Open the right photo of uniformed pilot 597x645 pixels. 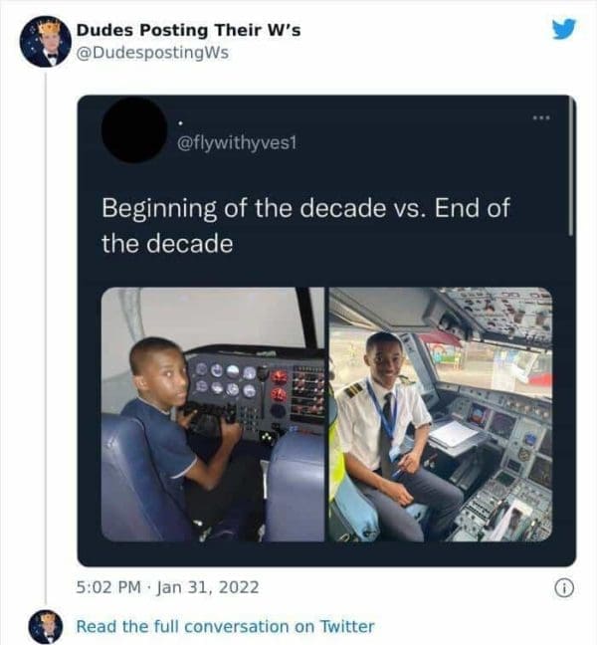point(440,414)
